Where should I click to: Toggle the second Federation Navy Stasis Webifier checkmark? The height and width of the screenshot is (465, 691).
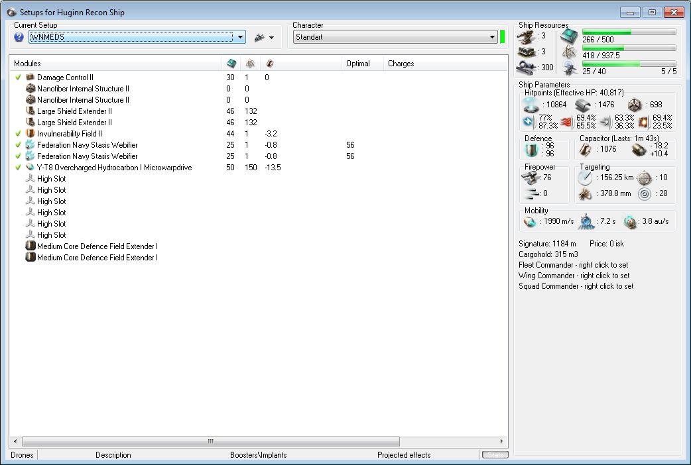[x=18, y=156]
